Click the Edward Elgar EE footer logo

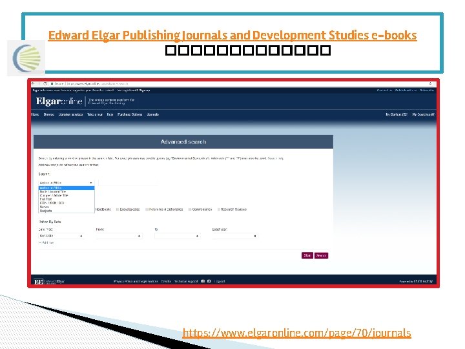coord(49,281)
